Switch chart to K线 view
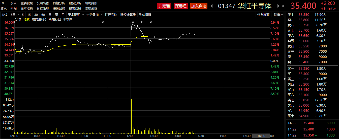The width and height of the screenshot is (339, 139). coord(5,15)
